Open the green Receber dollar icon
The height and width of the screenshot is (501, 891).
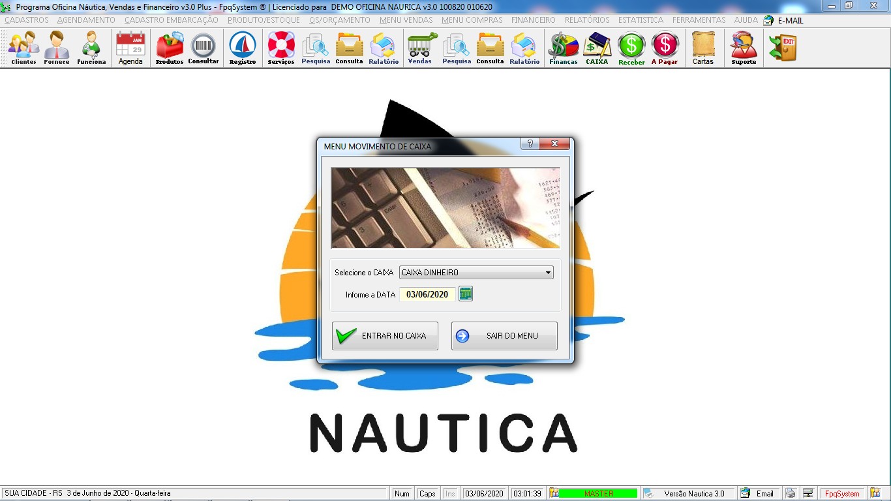click(x=631, y=48)
